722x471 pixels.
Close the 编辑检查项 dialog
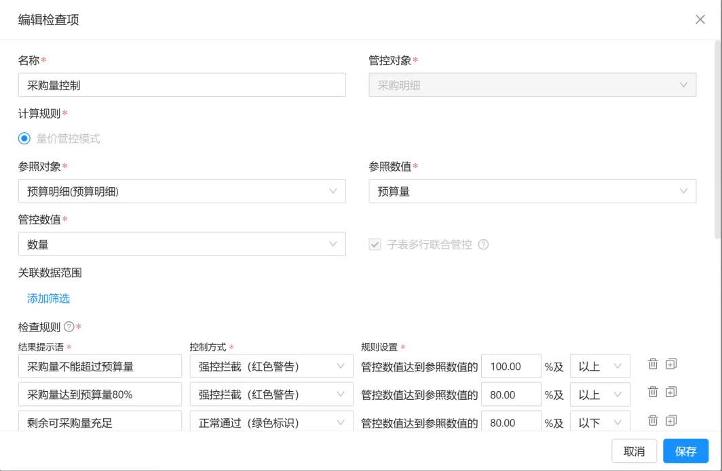click(x=700, y=20)
